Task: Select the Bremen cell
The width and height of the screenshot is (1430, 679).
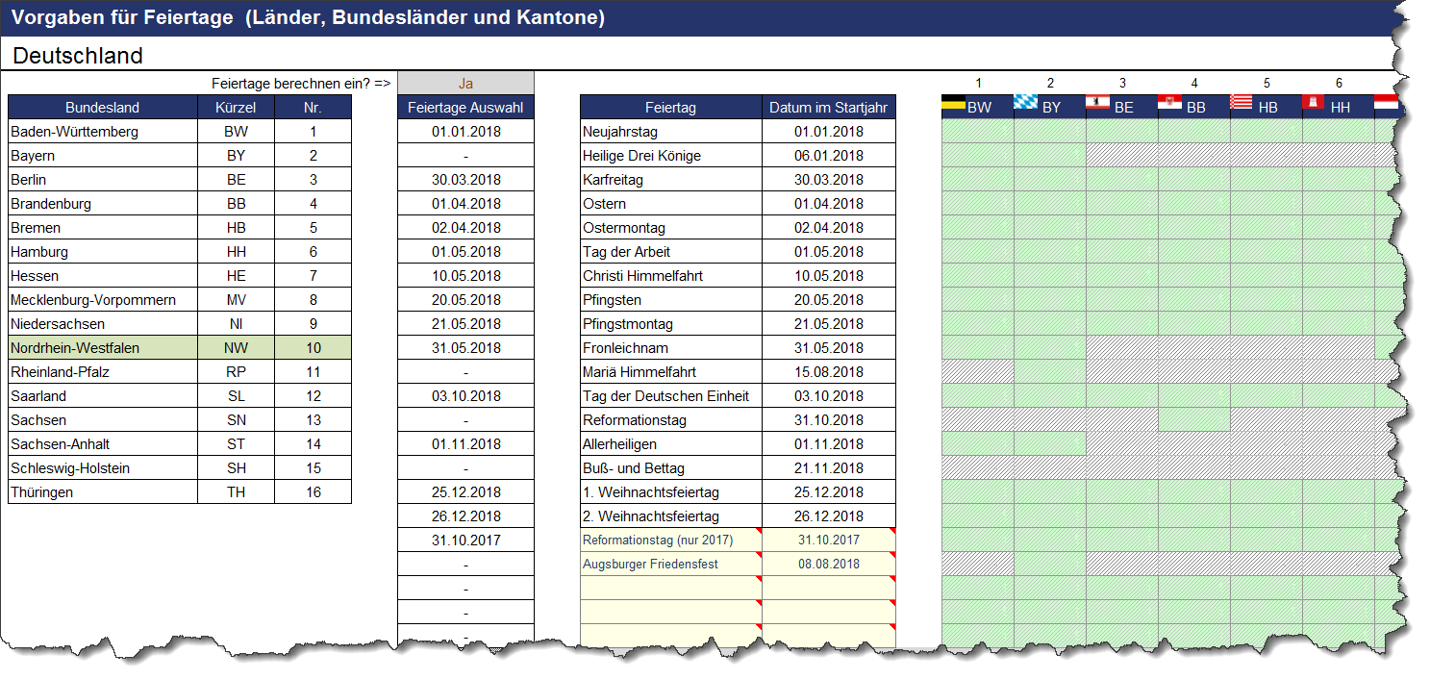Action: point(103,227)
